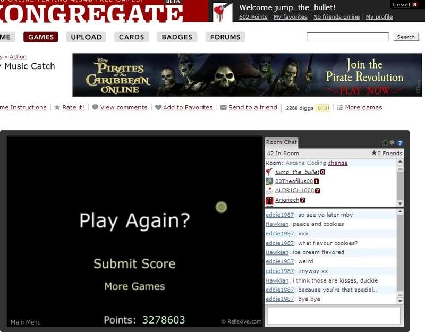Click jump_the_bullet's avatar in the user list

269,172
